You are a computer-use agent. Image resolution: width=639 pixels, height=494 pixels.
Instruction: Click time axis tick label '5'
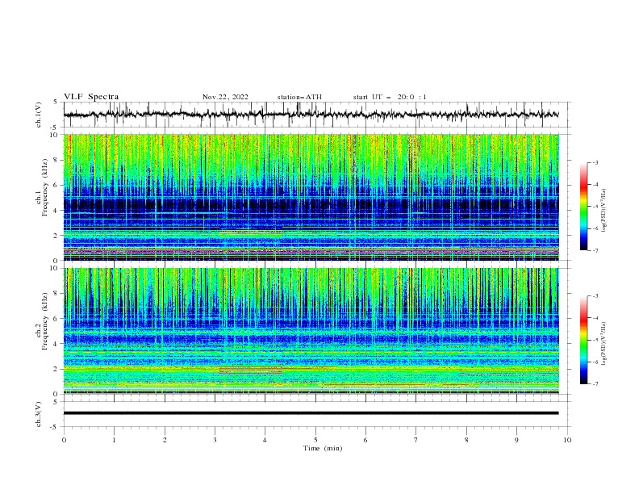pyautogui.click(x=315, y=440)
